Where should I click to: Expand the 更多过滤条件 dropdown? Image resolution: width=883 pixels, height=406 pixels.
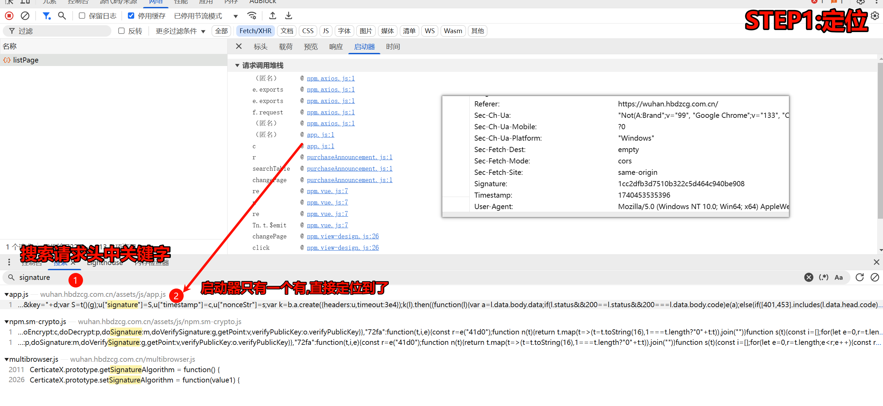click(180, 31)
